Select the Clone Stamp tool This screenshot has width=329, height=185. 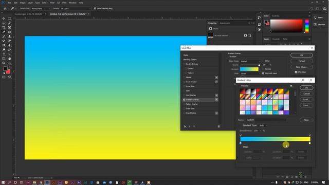click(9, 36)
